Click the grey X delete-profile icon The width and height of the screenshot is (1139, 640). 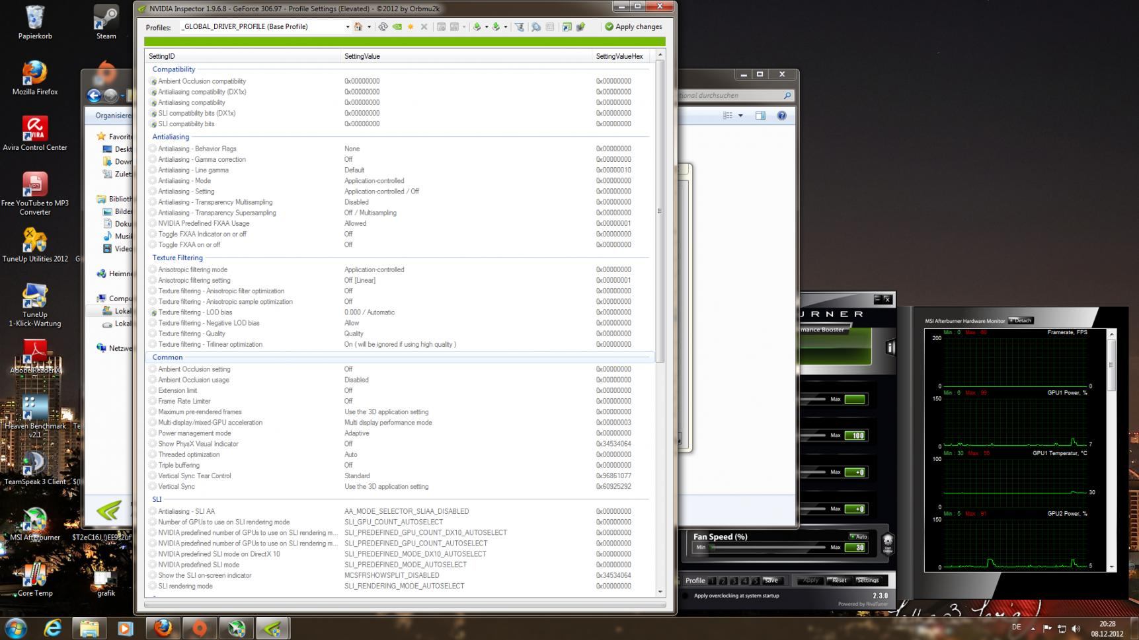point(424,27)
